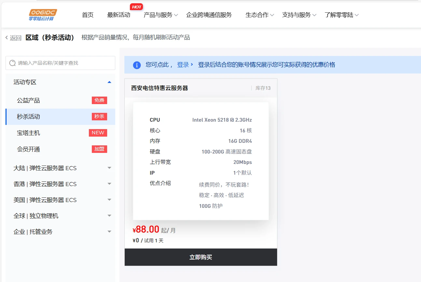421x282 pixels.
Task: Click the 006IDC logo
Action: coord(43,15)
